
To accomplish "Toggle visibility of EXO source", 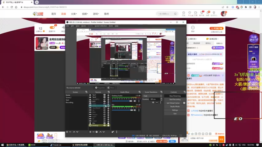I will [104, 102].
